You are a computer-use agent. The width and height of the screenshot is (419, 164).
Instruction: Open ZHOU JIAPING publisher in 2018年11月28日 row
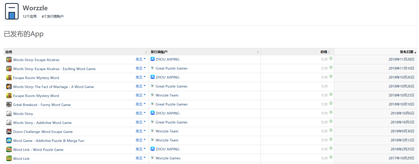tap(167, 59)
